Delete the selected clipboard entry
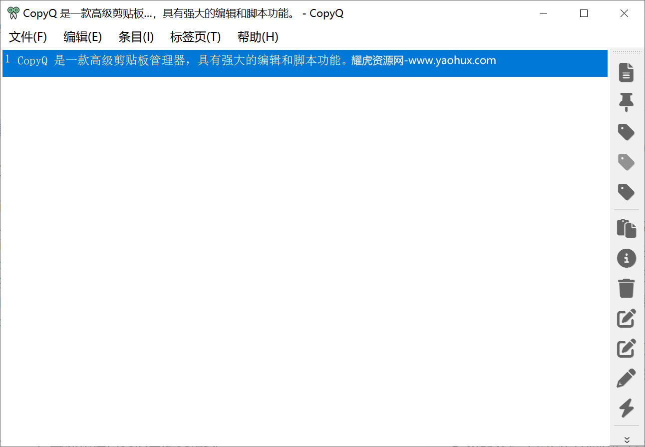Screen dimensions: 645x447 click(x=627, y=288)
